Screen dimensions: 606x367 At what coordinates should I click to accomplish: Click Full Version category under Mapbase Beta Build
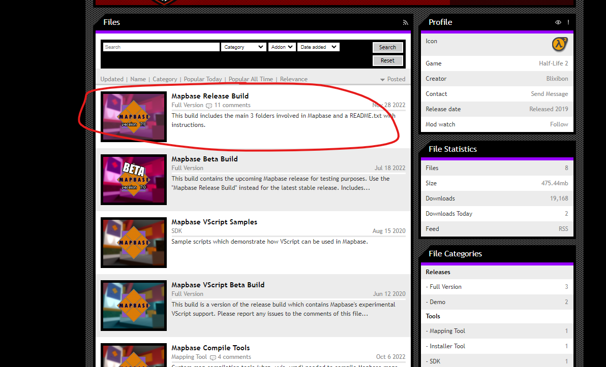pos(188,168)
